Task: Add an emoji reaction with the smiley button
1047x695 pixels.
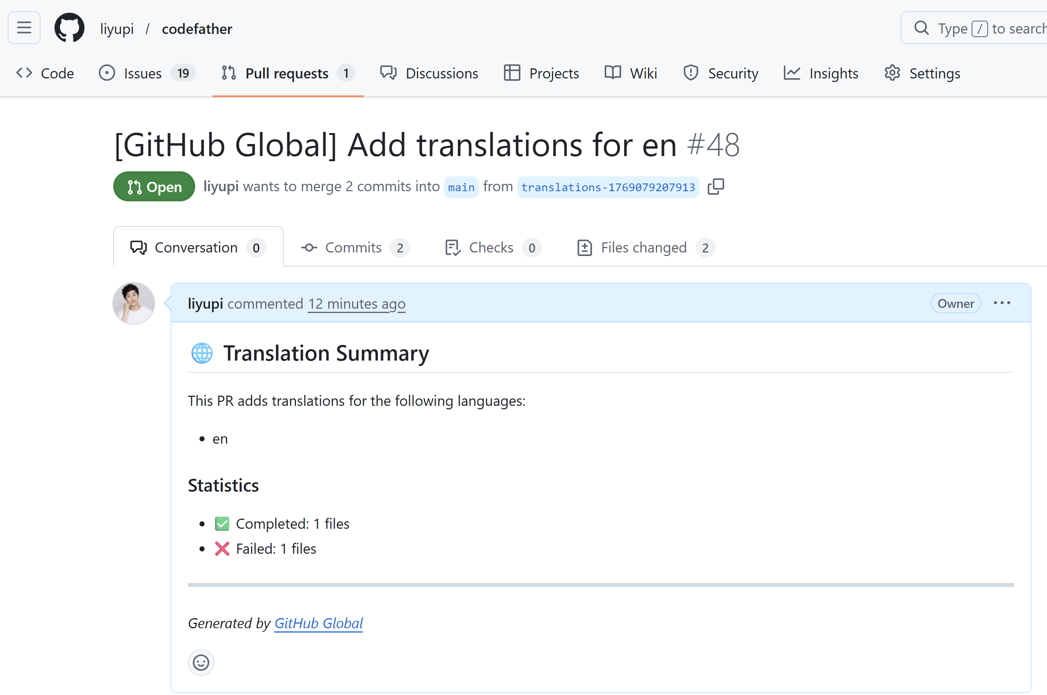Action: click(x=201, y=663)
